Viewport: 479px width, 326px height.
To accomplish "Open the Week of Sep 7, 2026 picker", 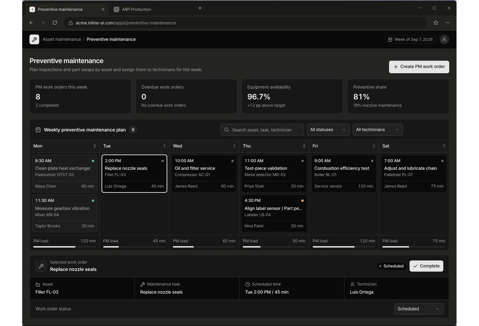I will pyautogui.click(x=410, y=39).
